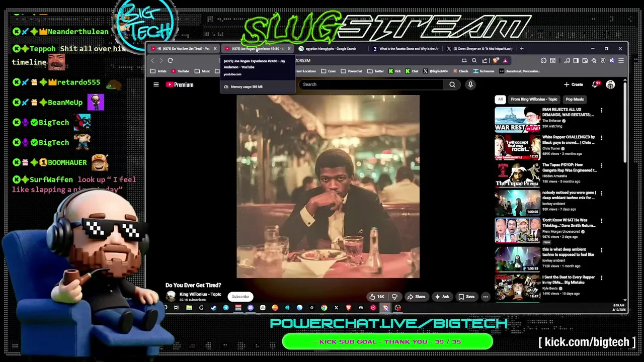
Task: Open Telegram from the taskbar
Action: pos(226,308)
